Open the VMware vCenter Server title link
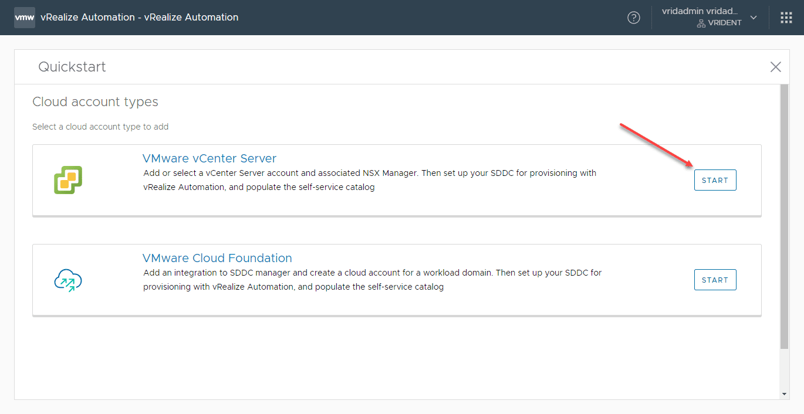 pyautogui.click(x=209, y=158)
